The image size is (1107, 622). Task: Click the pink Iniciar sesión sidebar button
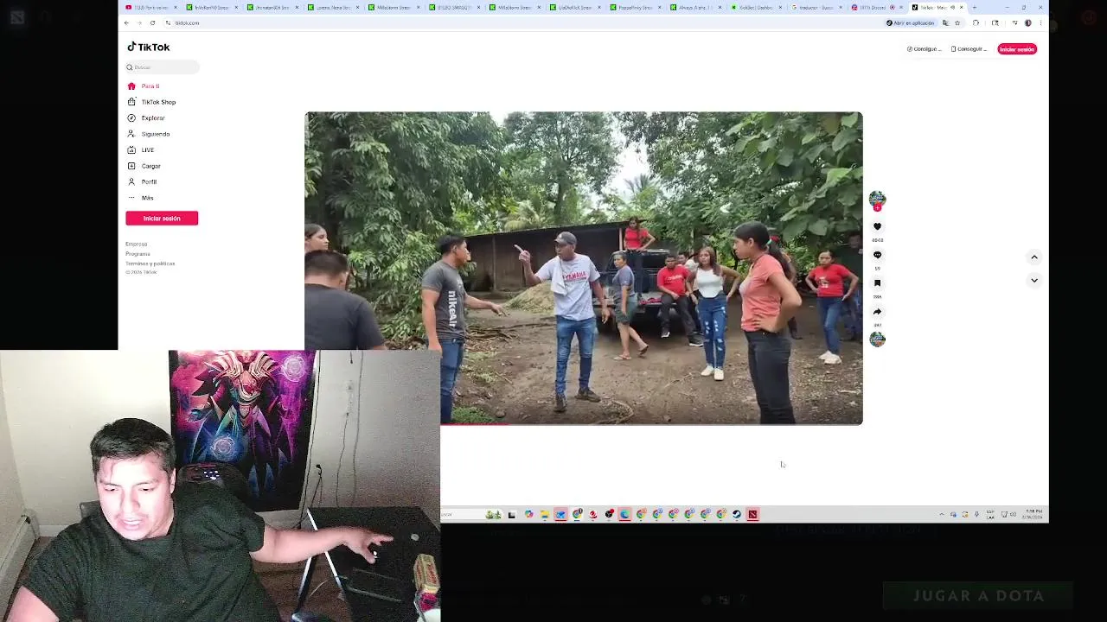click(x=162, y=219)
